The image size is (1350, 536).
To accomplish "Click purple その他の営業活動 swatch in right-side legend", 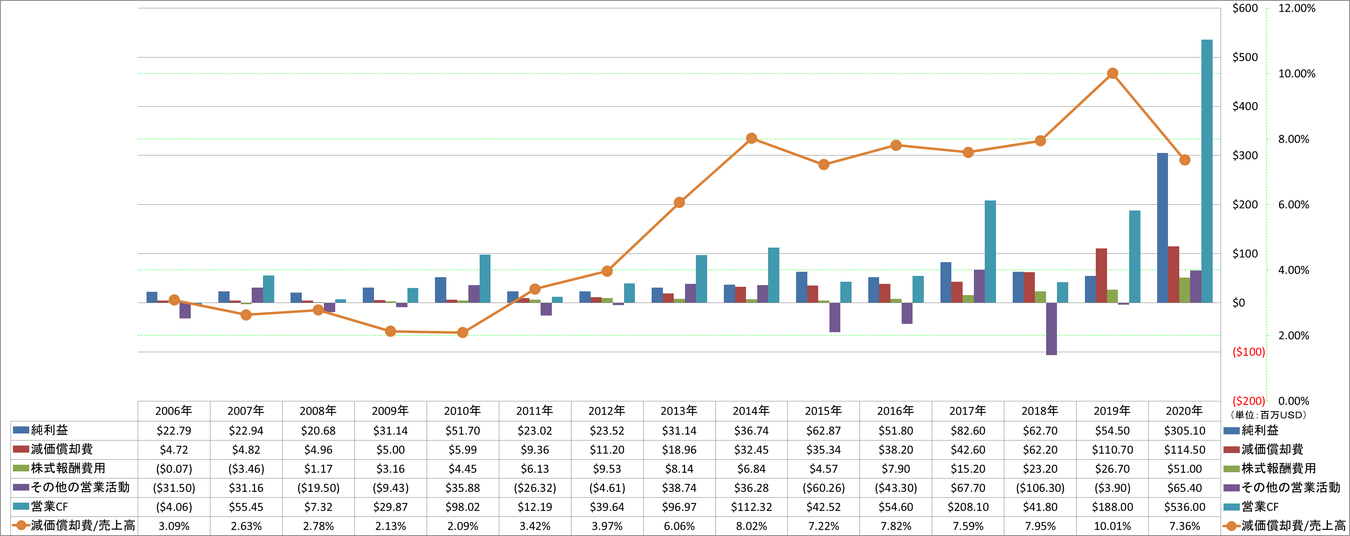I will click(1231, 487).
